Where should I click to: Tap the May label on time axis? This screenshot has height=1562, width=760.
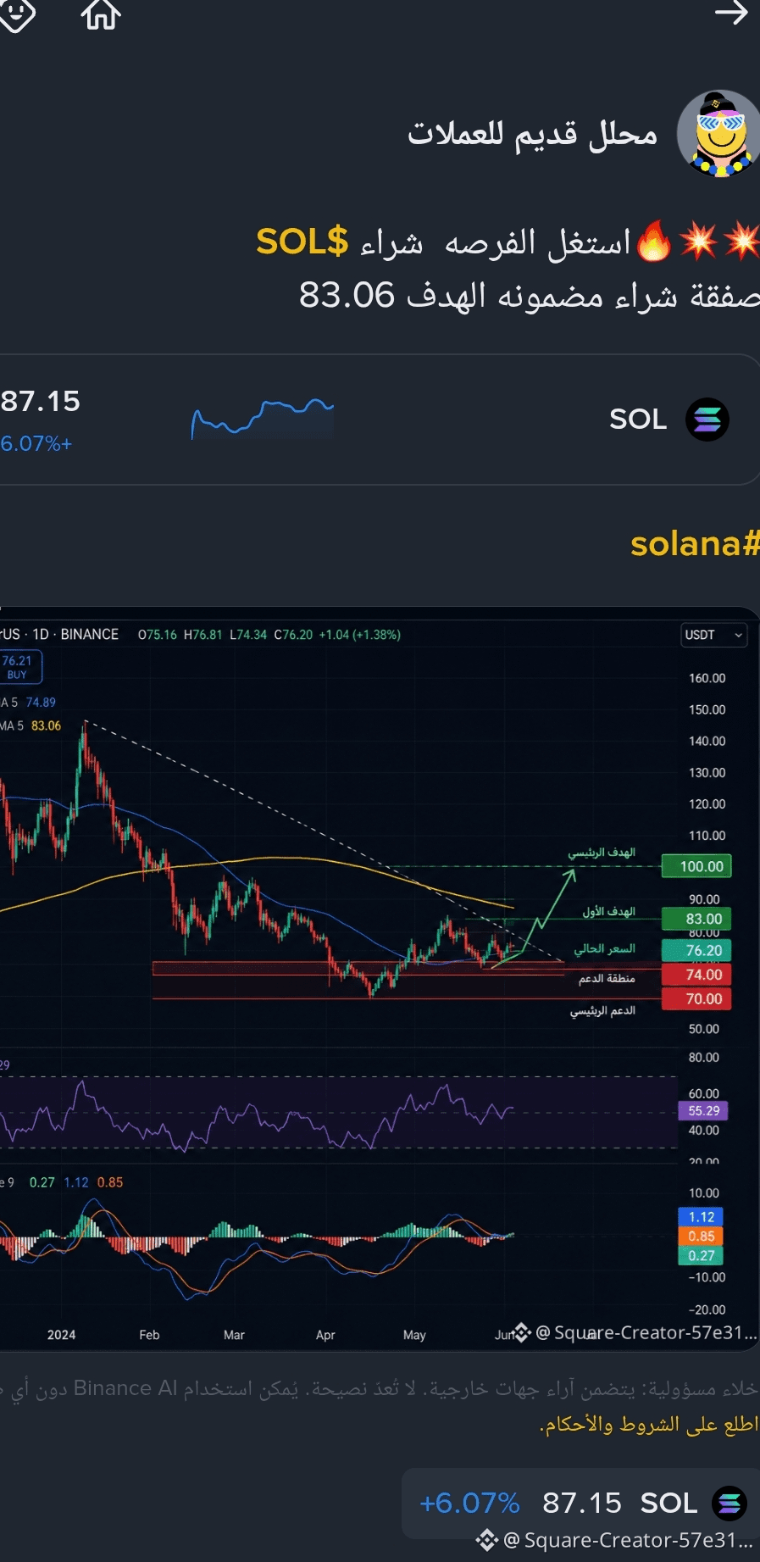(414, 1335)
